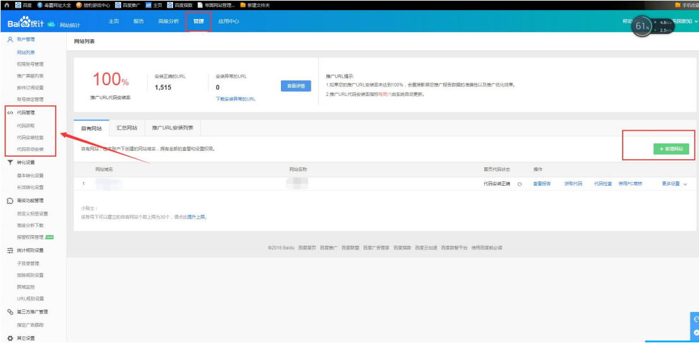Viewport: 699px width, 343px height.
Task: Select 基本转化设置 in the sidebar
Action: tap(30, 176)
